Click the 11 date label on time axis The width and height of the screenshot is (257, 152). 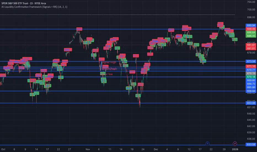[110, 149]
